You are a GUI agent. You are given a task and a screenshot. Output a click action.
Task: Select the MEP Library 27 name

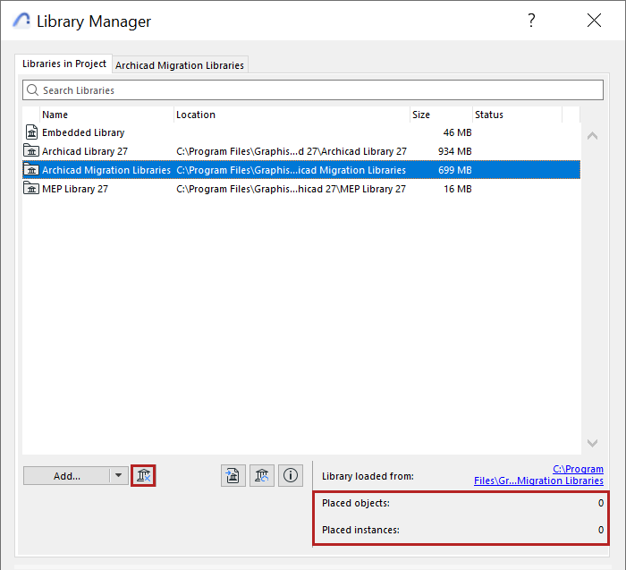[75, 189]
